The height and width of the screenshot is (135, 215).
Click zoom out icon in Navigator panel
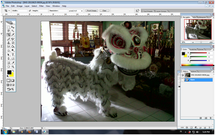pos(193,42)
